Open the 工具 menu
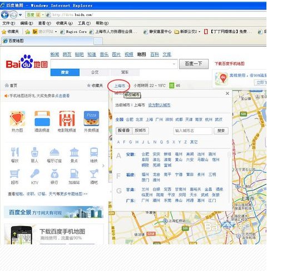 coord(84,23)
